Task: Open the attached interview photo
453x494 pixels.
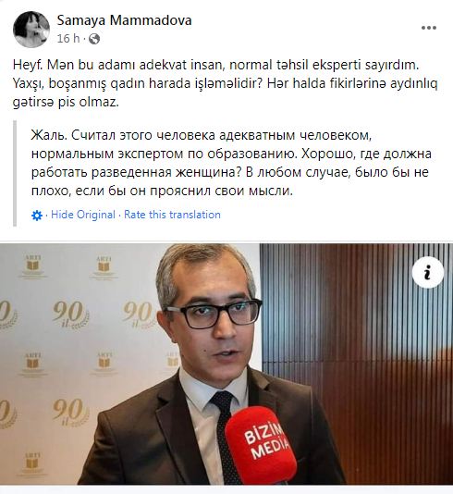Action: 226,364
